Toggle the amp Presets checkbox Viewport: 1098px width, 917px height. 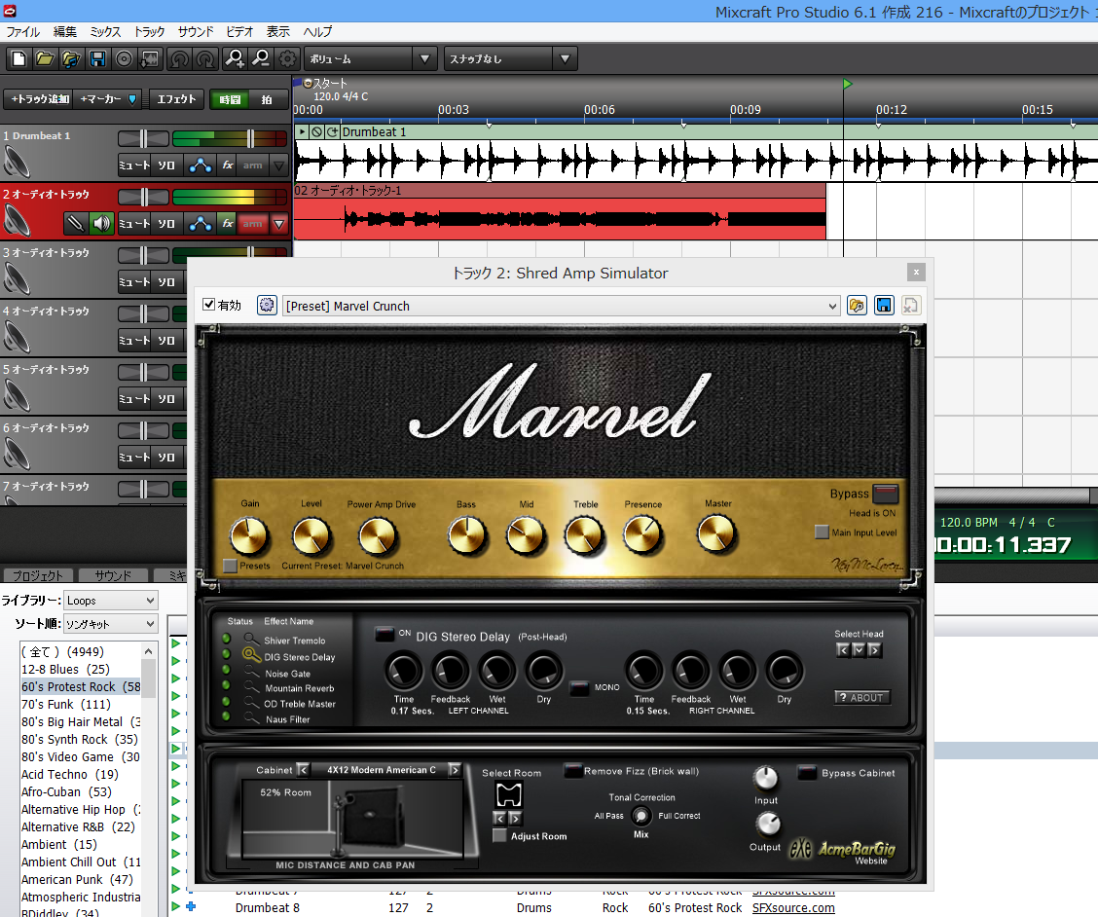(230, 566)
